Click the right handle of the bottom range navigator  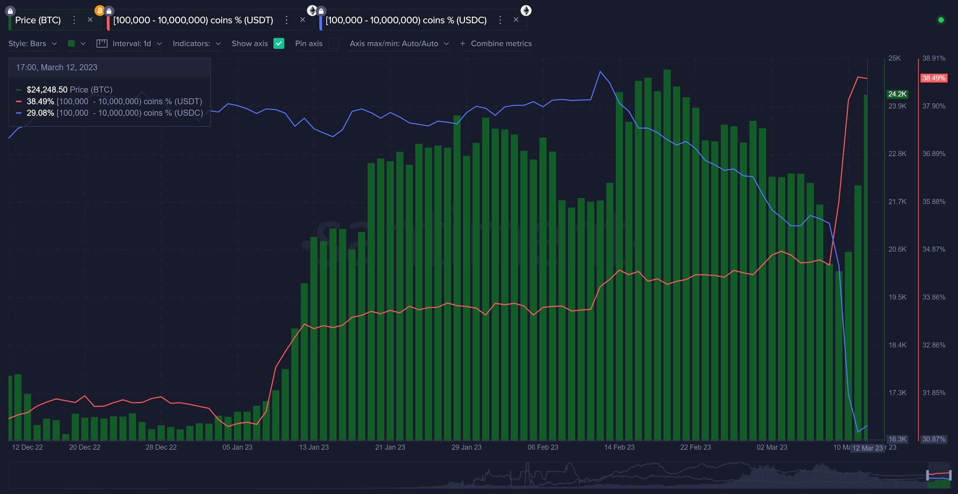tap(950, 475)
